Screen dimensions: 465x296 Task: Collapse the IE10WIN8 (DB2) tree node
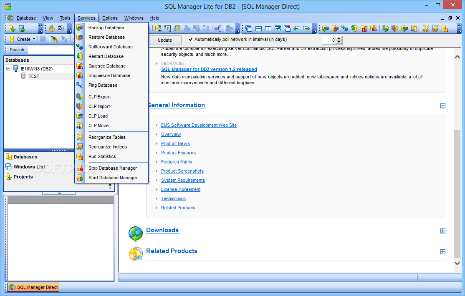click(8, 69)
